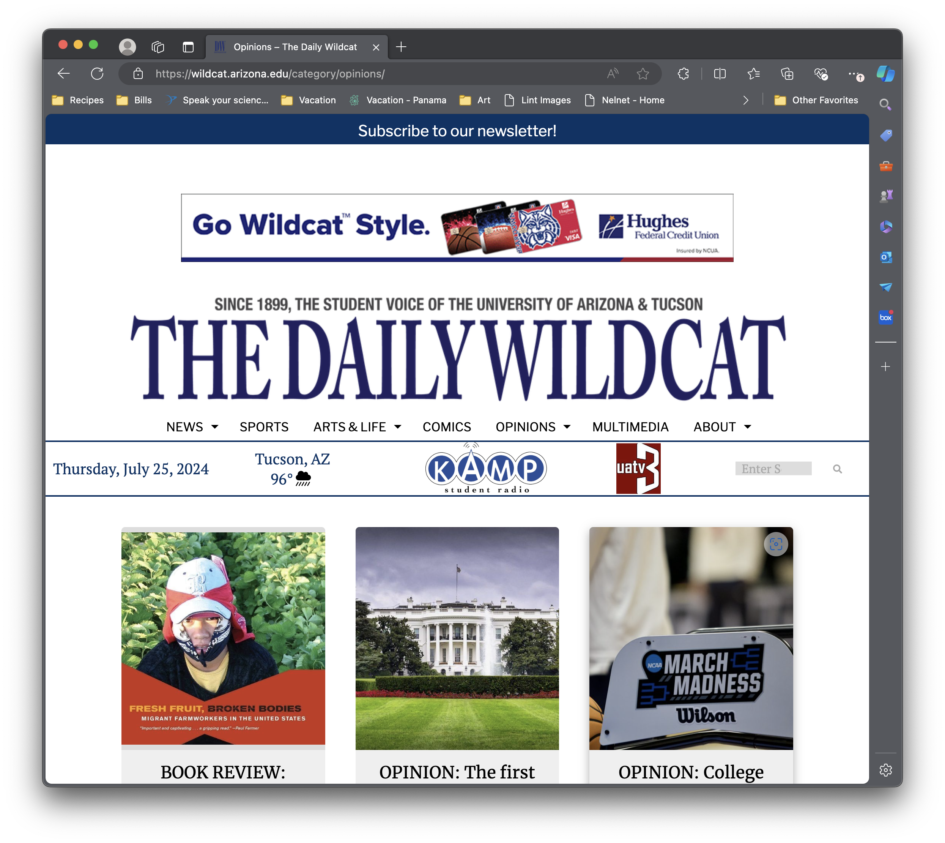Open Collections in the toolbar

tap(787, 74)
